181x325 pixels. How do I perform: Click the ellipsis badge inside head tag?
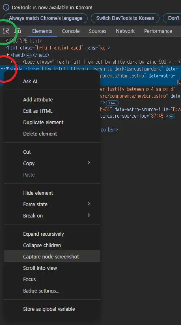pyautogui.click(x=29, y=55)
